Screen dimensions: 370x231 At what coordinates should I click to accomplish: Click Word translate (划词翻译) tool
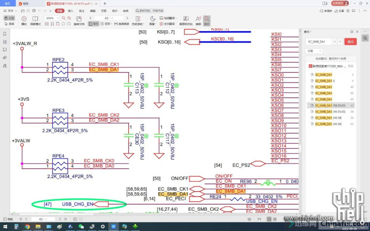[168, 18]
